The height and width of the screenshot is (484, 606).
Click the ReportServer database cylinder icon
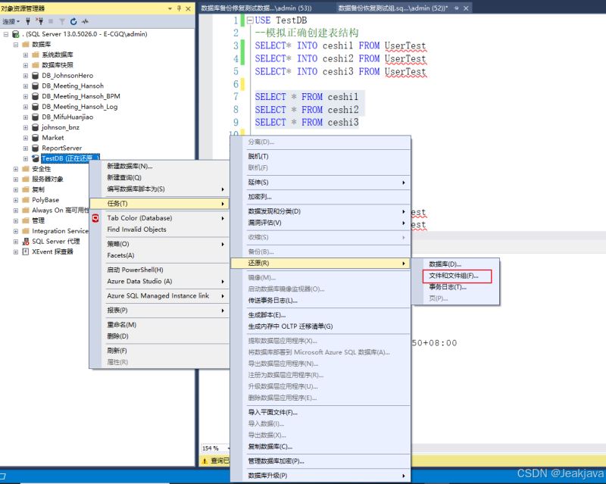(35, 148)
